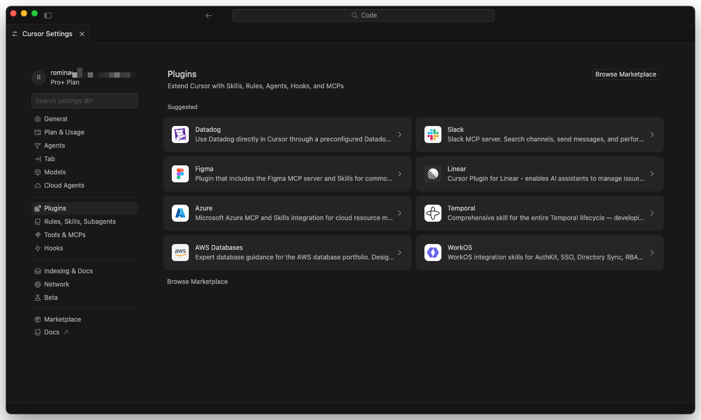Click the Tools & MCPs icon
This screenshot has width=701, height=420.
(x=38, y=235)
